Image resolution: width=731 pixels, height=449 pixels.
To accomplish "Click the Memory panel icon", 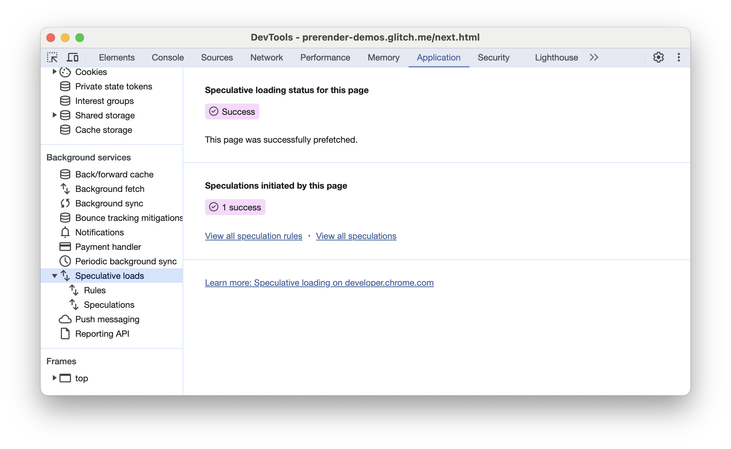I will point(384,58).
